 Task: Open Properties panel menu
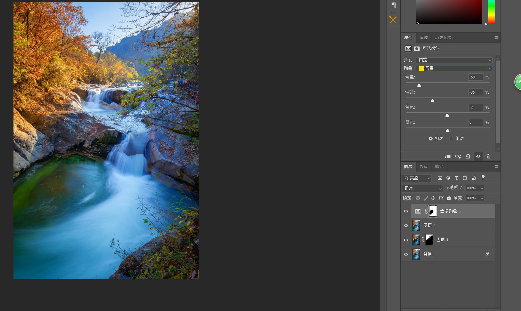[x=496, y=38]
